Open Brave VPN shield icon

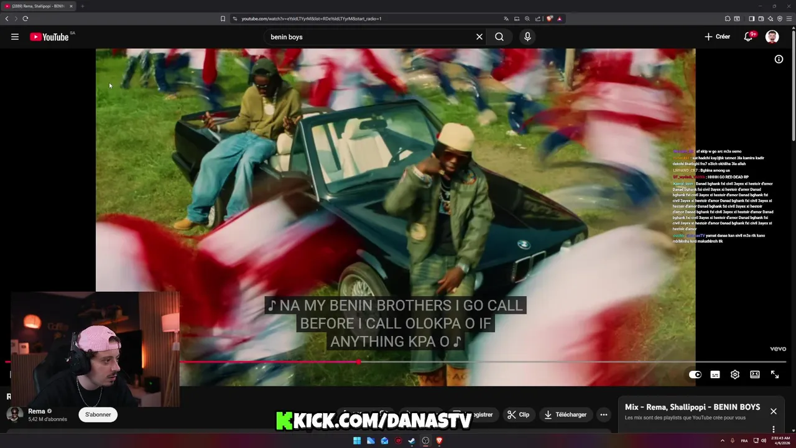pyautogui.click(x=780, y=19)
